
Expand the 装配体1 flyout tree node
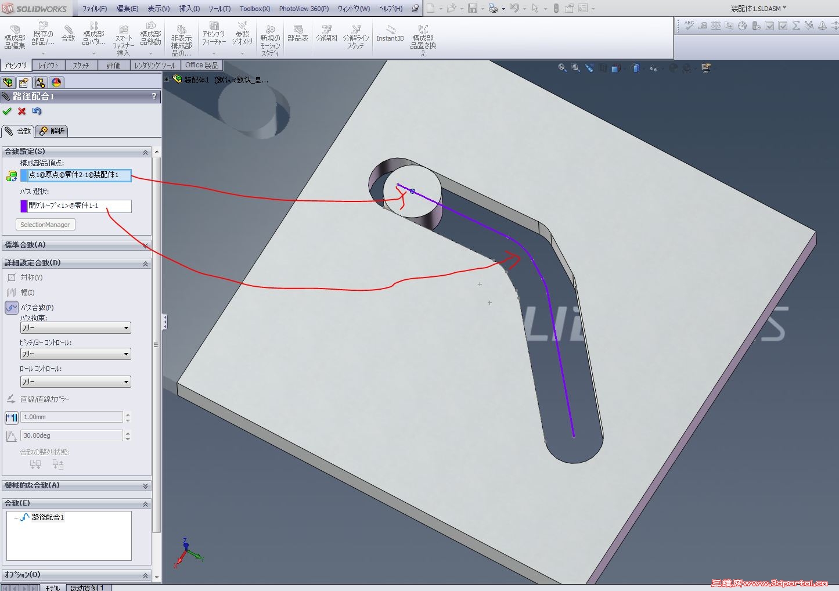pyautogui.click(x=167, y=80)
